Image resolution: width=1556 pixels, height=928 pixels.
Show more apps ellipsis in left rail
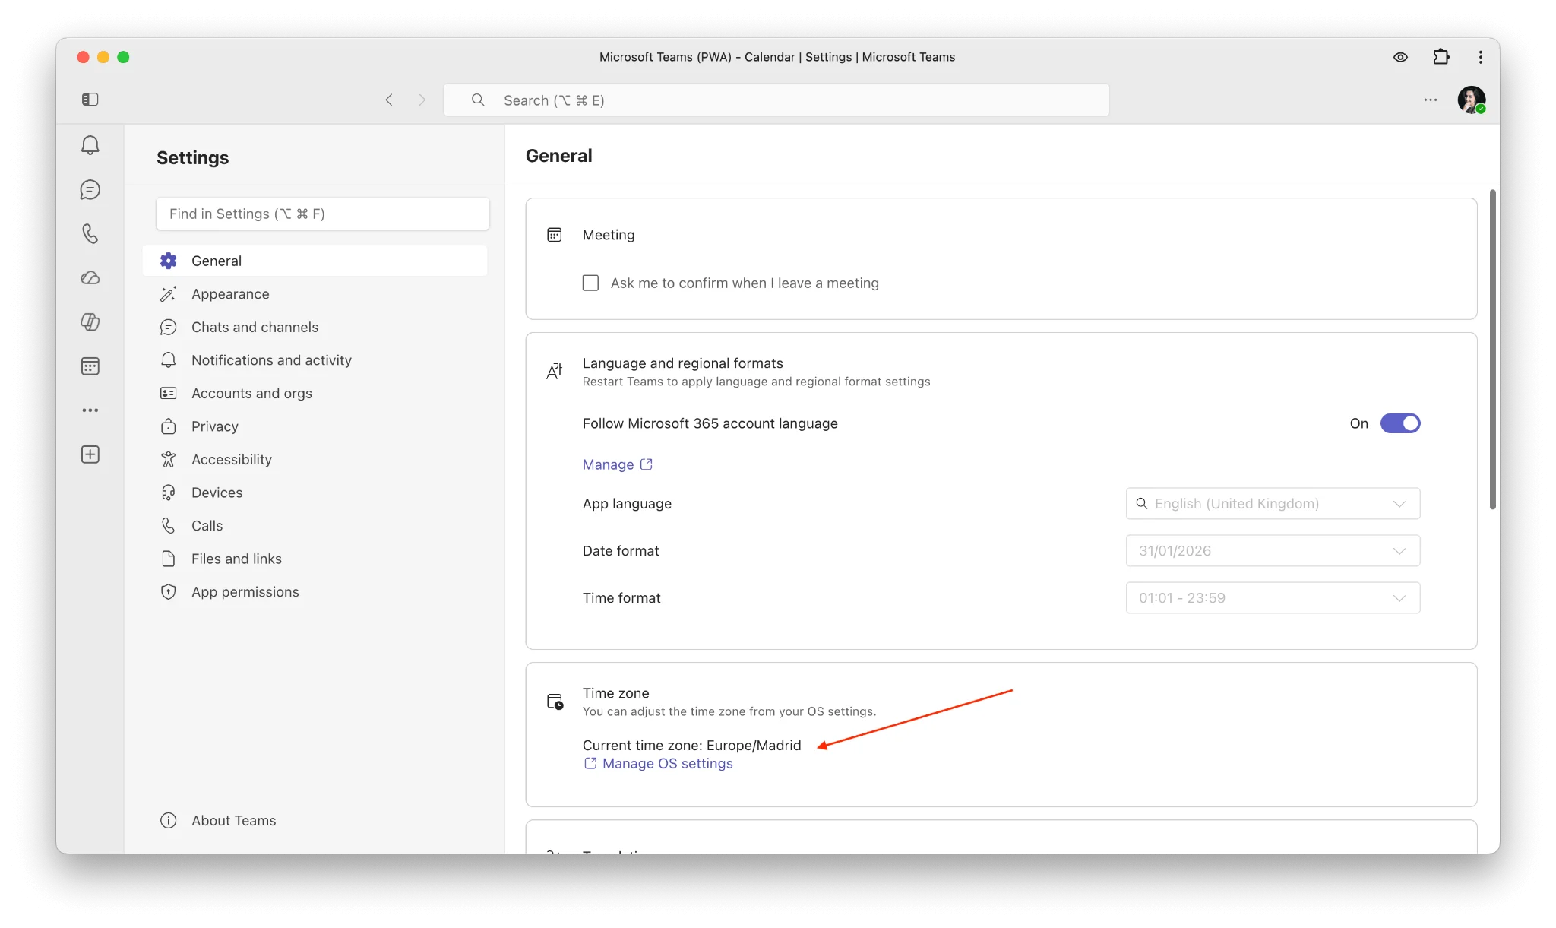point(90,410)
